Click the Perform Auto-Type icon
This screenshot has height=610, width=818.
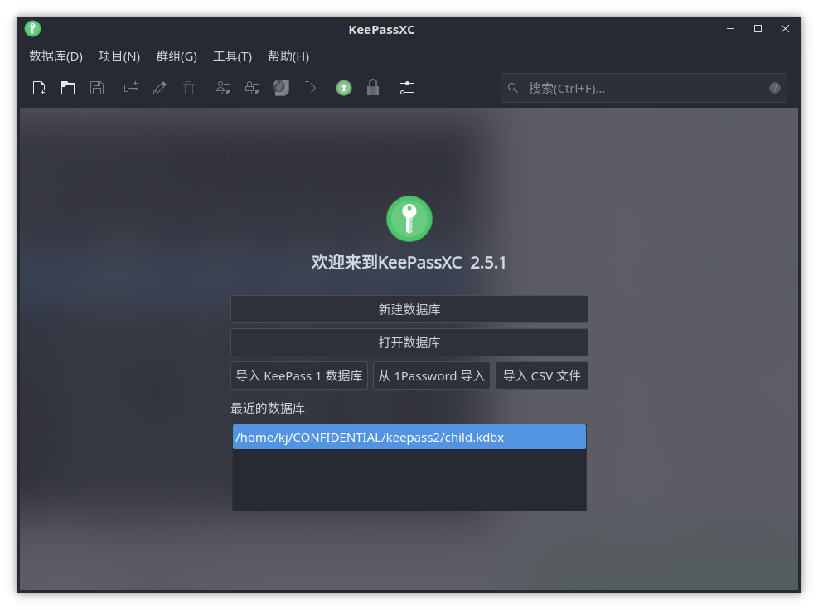pos(311,88)
